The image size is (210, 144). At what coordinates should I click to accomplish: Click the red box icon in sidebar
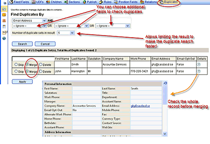tap(4, 21)
